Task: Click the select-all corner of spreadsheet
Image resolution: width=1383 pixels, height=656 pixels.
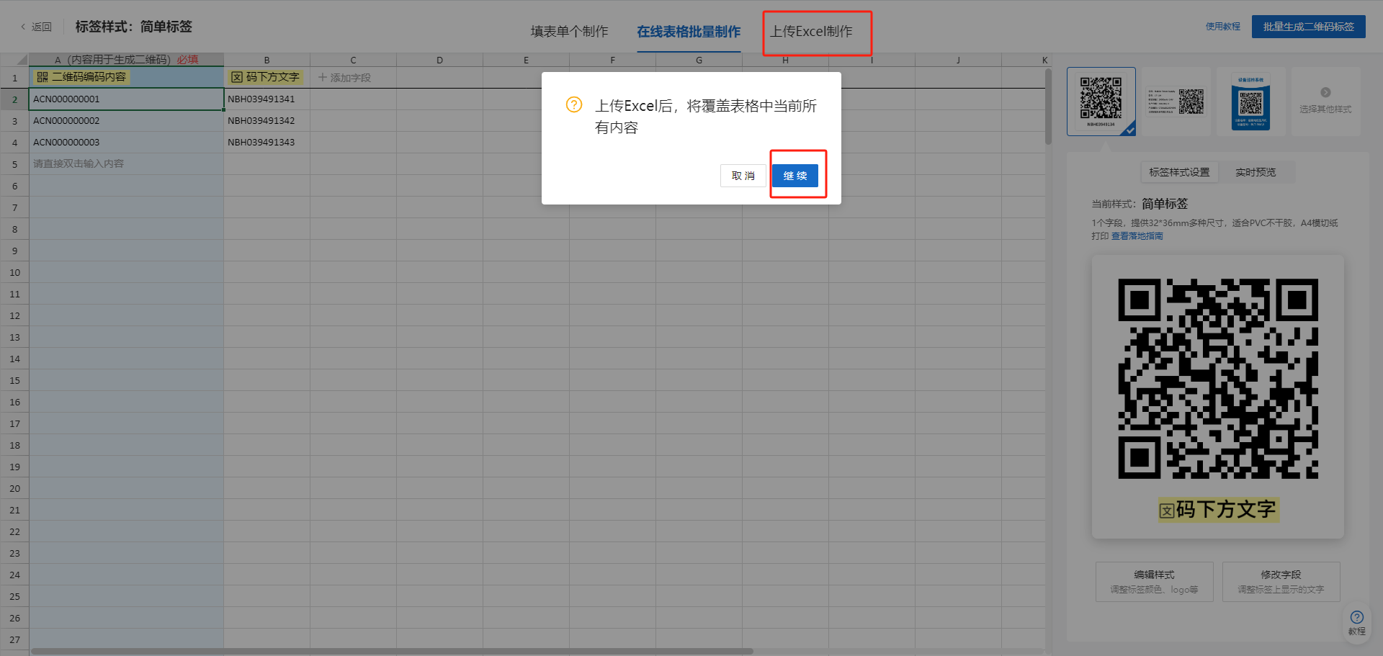Action: point(14,60)
